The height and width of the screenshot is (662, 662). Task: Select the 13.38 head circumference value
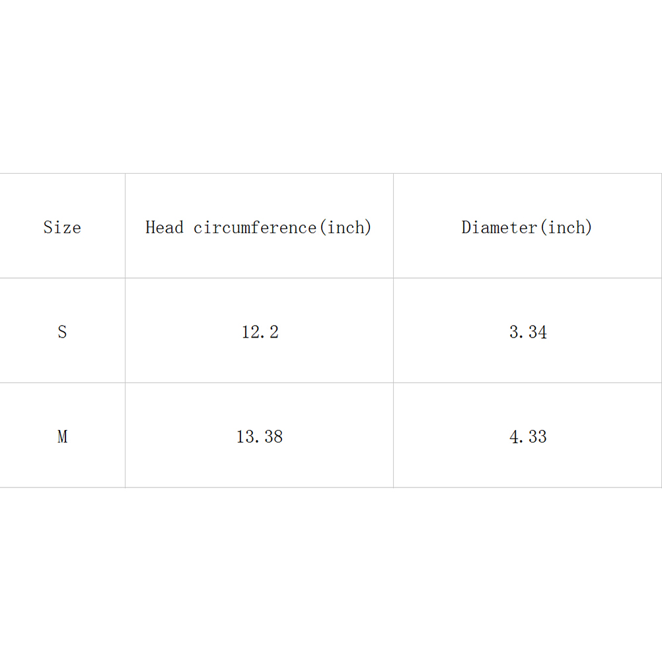coord(260,437)
